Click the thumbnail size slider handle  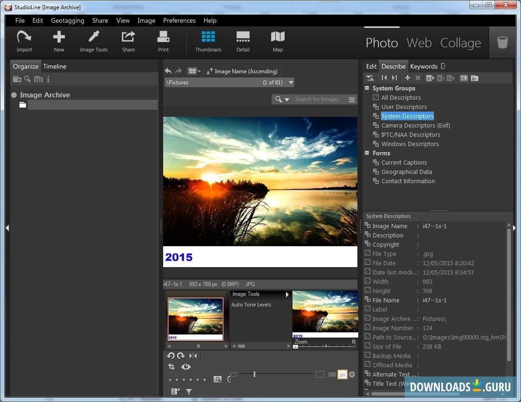tap(254, 374)
